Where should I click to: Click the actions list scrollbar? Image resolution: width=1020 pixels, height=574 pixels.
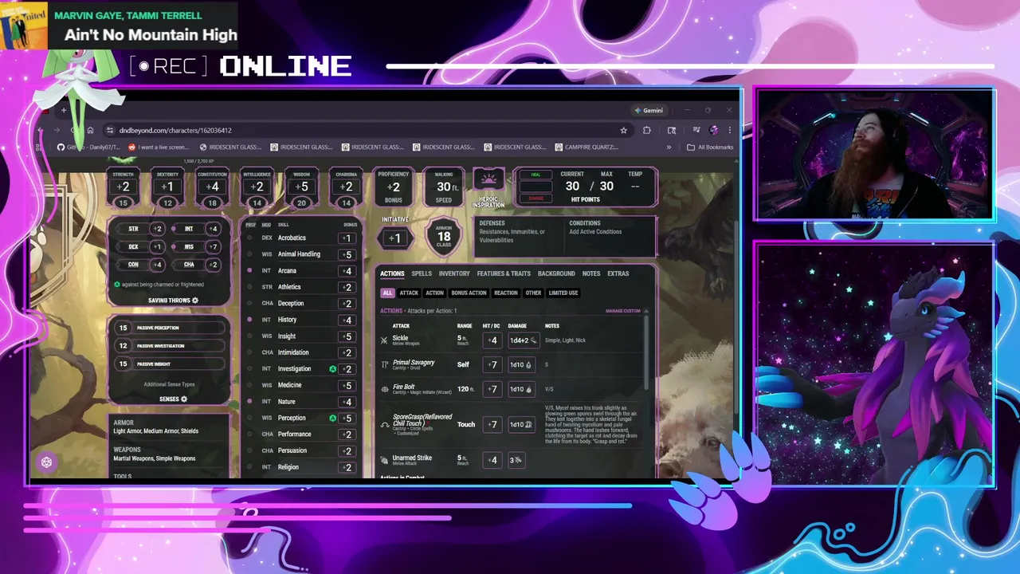[x=646, y=351]
